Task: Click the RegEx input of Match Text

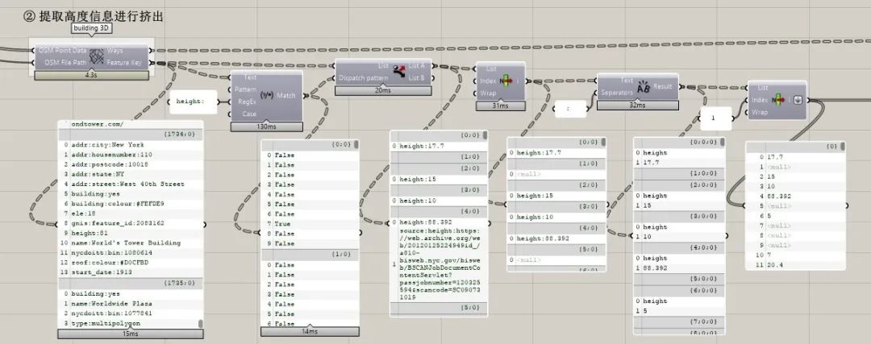Action: (248, 102)
